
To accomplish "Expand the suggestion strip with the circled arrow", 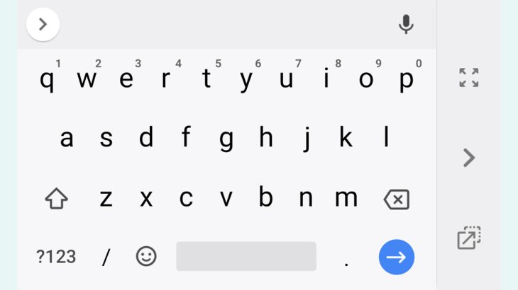I will [x=43, y=24].
